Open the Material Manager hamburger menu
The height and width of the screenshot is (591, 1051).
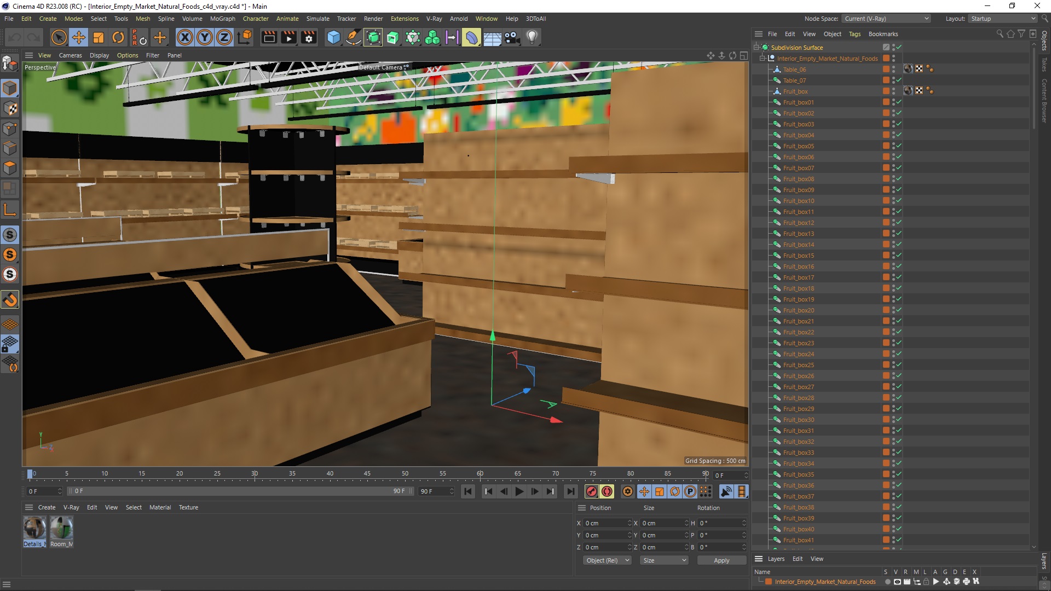coord(29,507)
